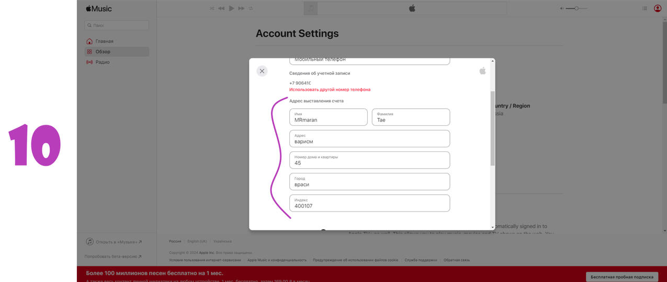Click the next track fast-forward icon
667x282 pixels.
(241, 8)
